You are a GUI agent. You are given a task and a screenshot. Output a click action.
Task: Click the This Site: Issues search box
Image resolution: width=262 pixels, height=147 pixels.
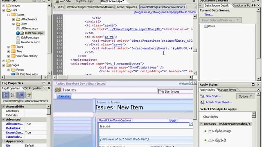[176, 91]
